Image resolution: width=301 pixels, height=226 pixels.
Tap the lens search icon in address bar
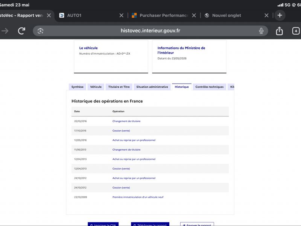(40, 31)
